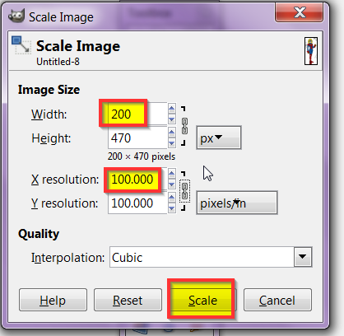Screen dimensions: 344x336
Task: Expand the Interpolation Cubic dropdown arrow
Action: coord(303,257)
